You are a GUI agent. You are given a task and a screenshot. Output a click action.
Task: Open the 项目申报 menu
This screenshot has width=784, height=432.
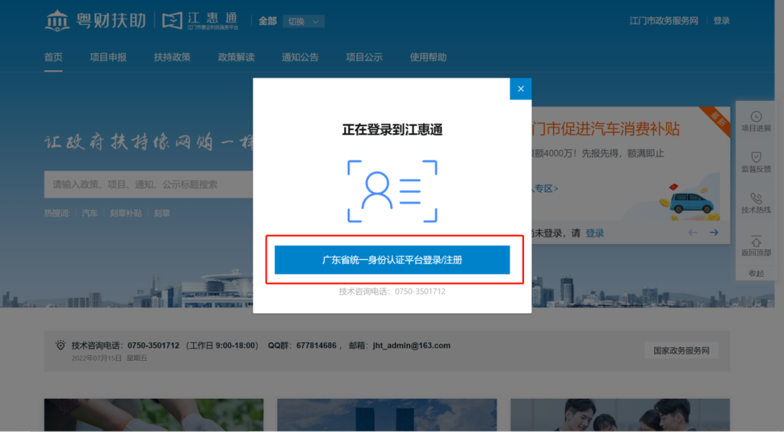point(108,57)
